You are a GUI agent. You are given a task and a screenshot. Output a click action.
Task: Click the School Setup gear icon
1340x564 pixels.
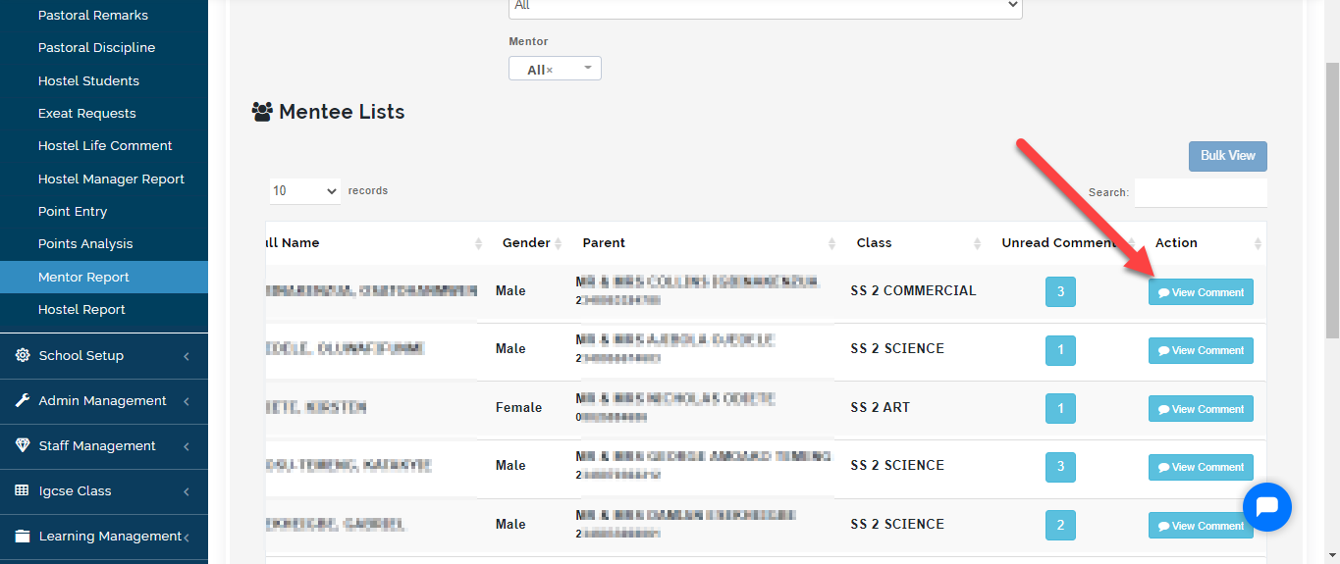[23, 355]
